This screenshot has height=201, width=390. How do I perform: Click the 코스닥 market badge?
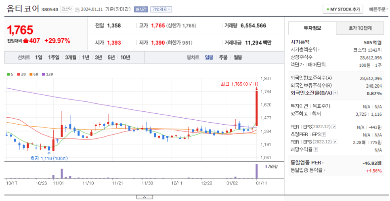66,9
